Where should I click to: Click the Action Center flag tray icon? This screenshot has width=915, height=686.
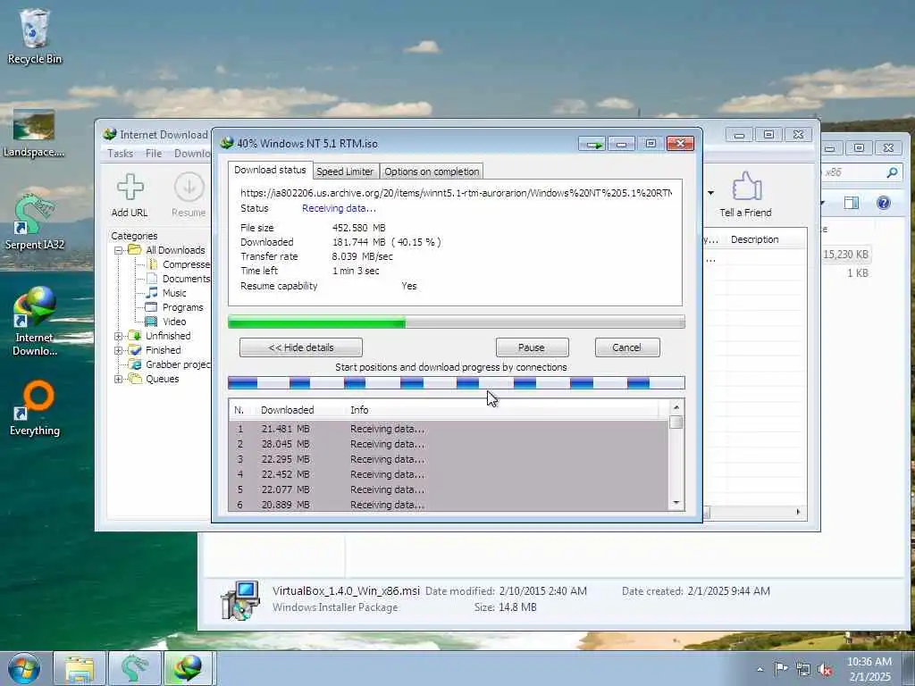tap(781, 668)
